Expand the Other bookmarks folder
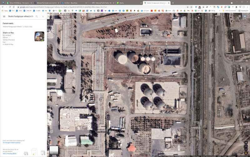Image resolution: width=250 pixels, height=157 pixels. pyautogui.click(x=229, y=11)
